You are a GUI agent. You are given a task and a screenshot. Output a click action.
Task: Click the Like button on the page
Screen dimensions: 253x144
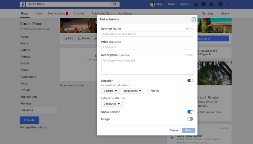coord(69,38)
